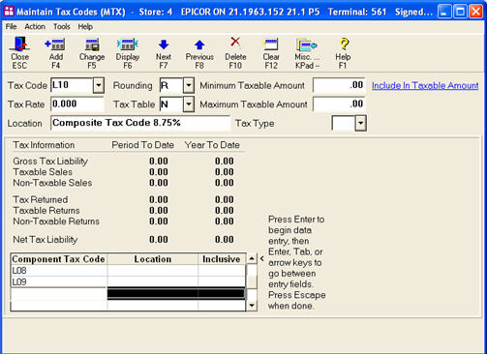Open Help F1 question mark icon
Screen dimensions: 487x354
[343, 52]
